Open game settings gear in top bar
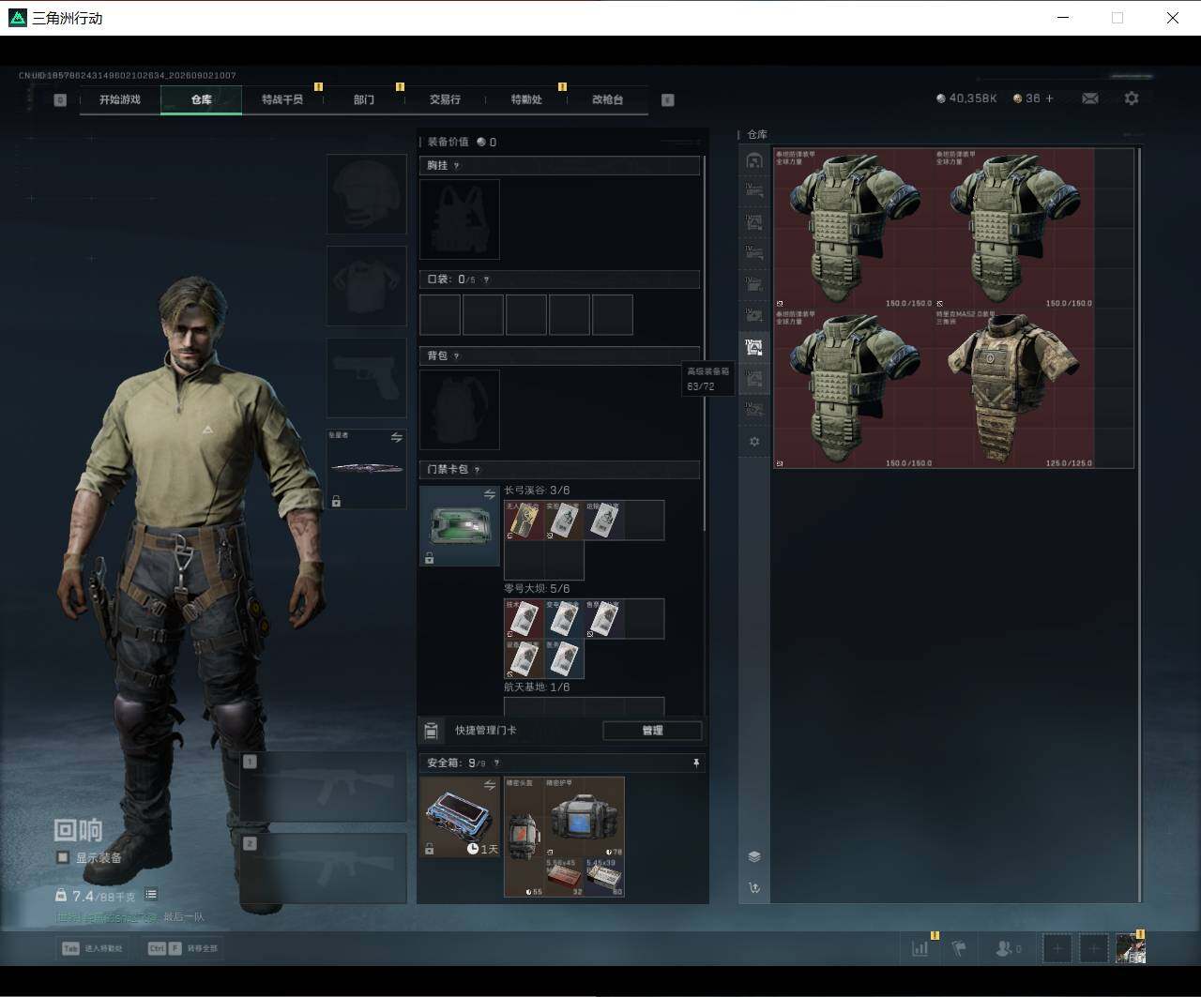1201x997 pixels. pos(1132,98)
